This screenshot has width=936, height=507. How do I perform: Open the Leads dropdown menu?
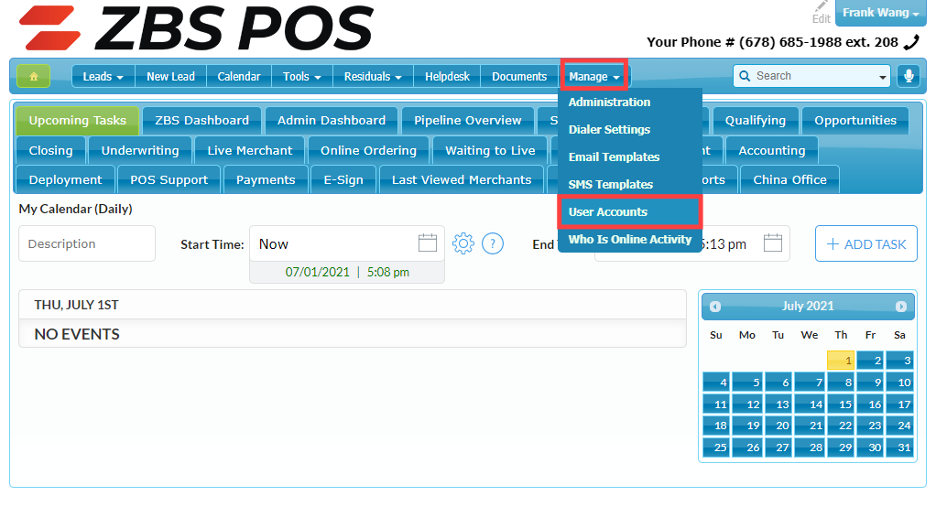coord(103,76)
